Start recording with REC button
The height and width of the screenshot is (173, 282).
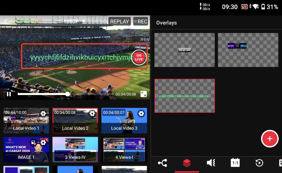tap(140, 21)
